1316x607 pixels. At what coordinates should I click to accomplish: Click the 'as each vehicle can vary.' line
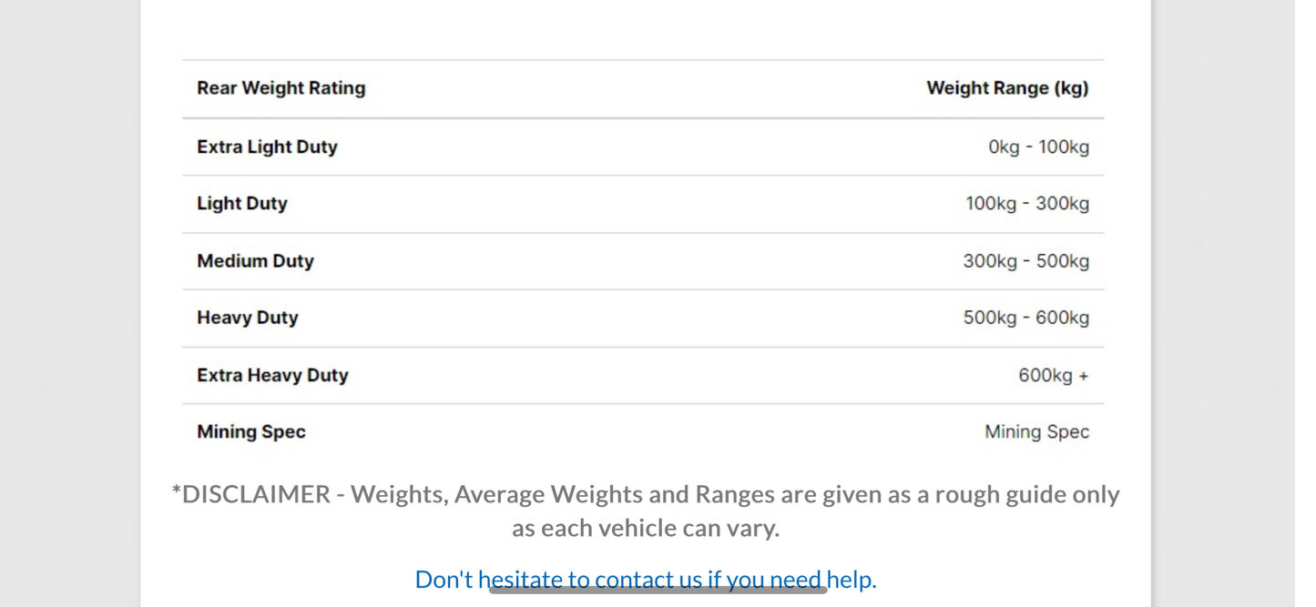click(x=645, y=528)
